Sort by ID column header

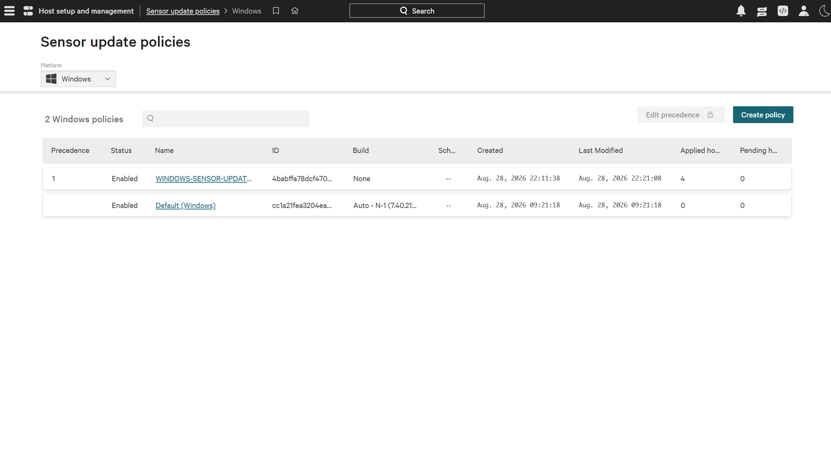tap(276, 150)
